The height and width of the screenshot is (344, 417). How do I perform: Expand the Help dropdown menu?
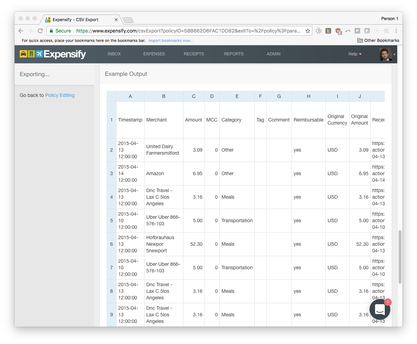355,54
